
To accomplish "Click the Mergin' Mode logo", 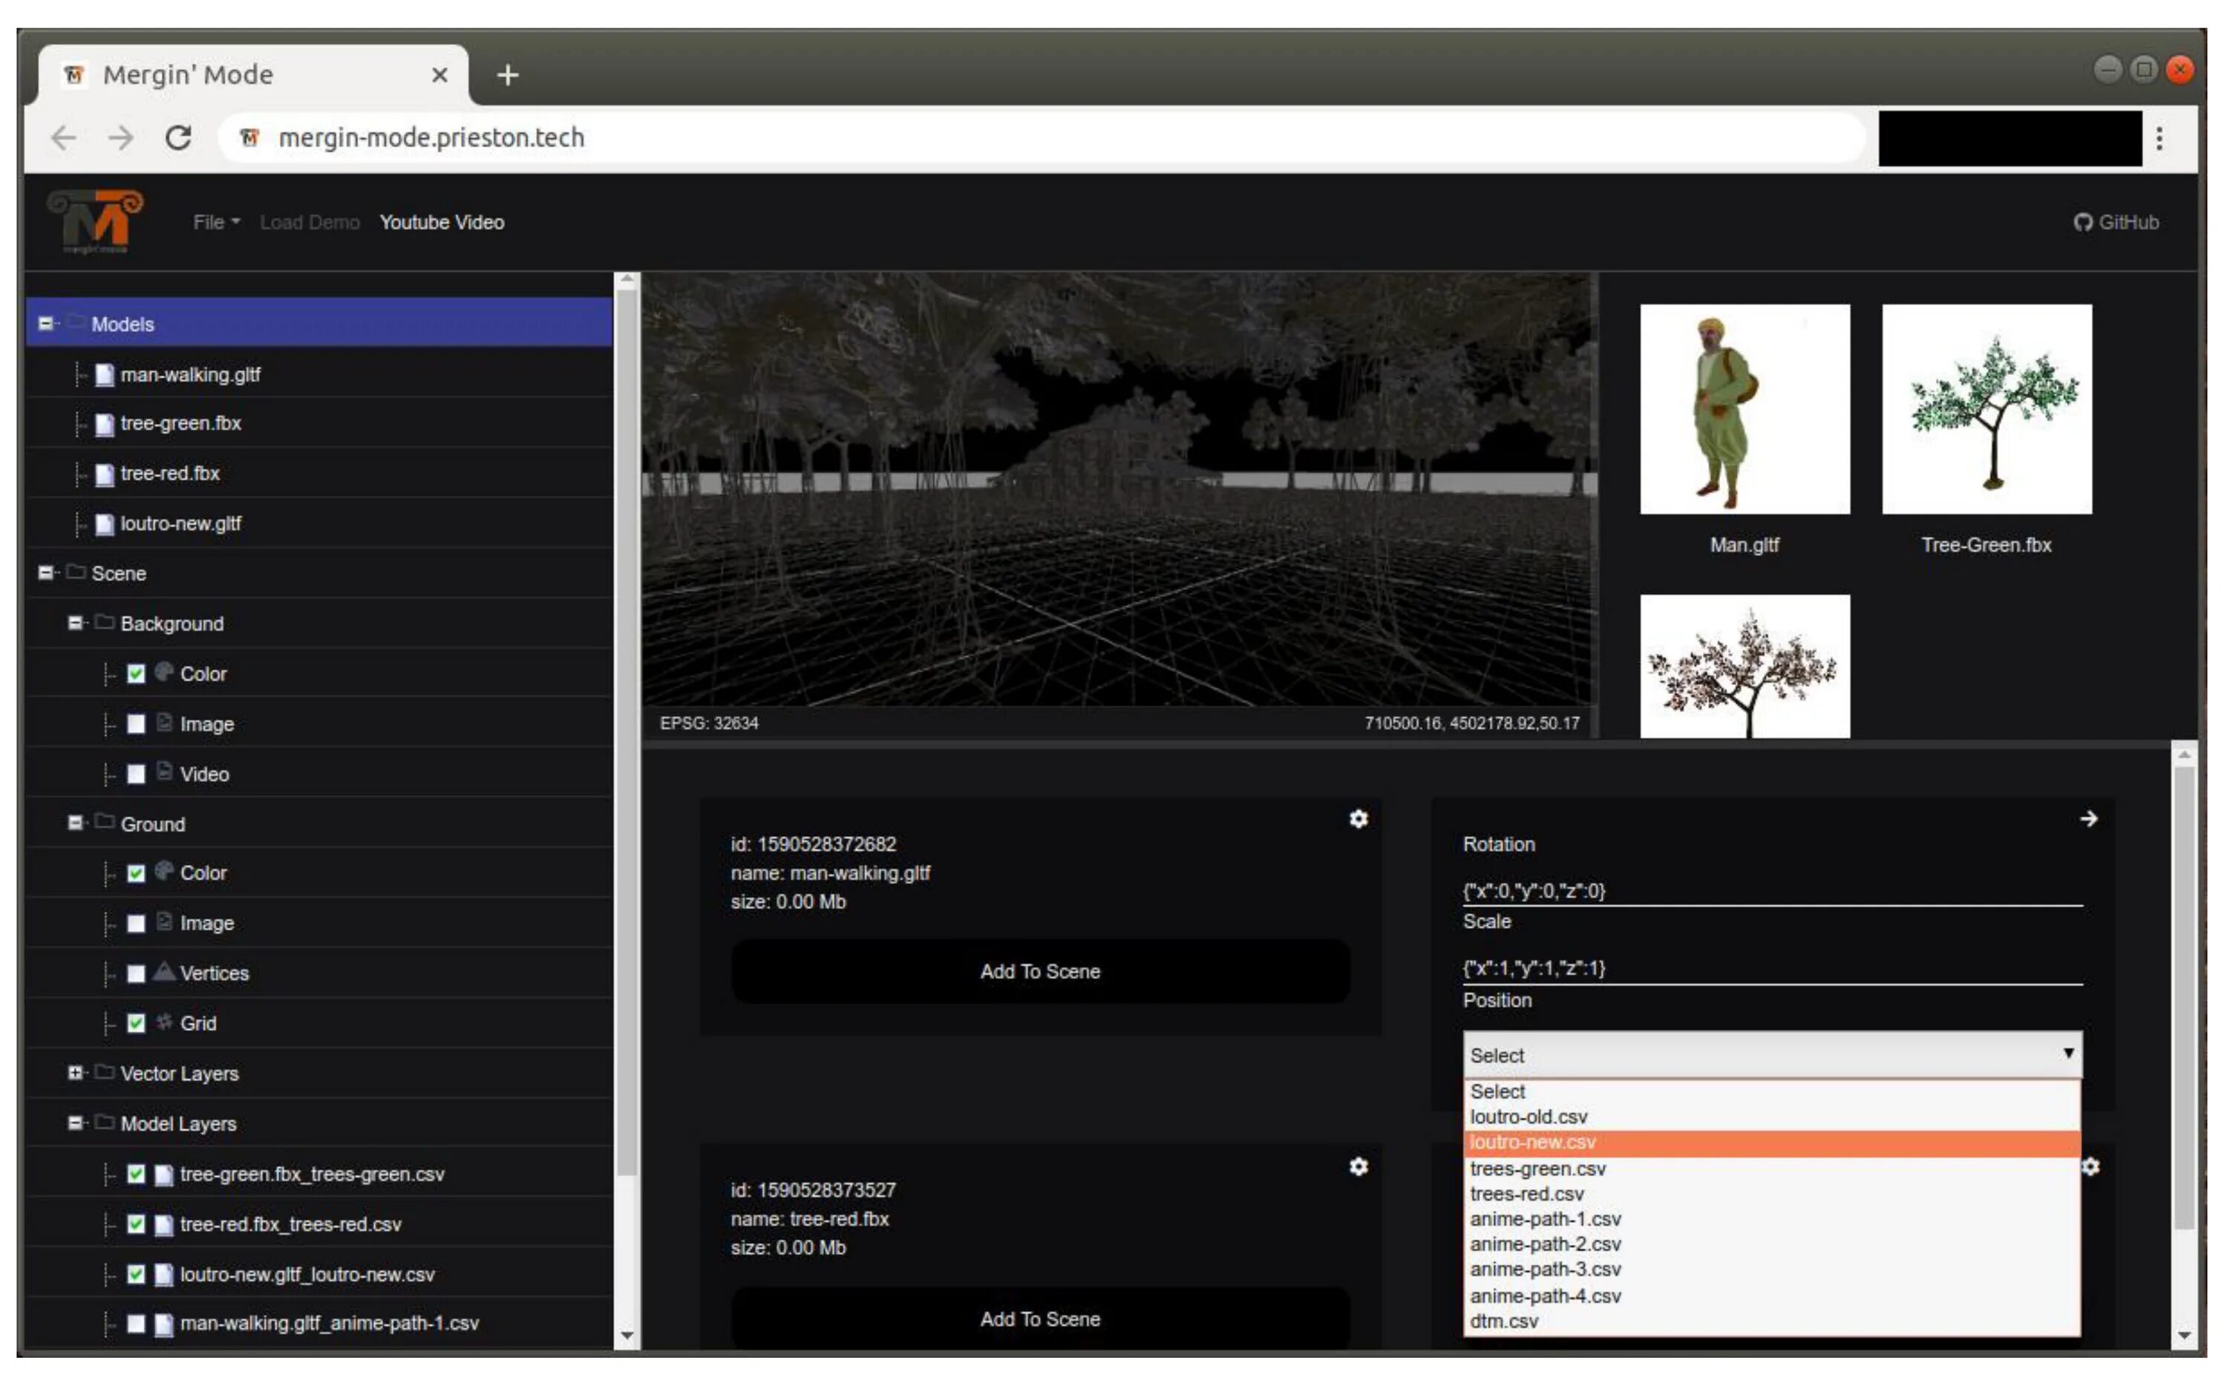I will [96, 221].
